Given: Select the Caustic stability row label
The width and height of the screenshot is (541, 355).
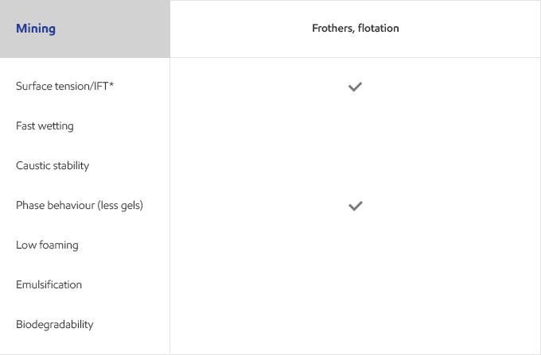Looking at the screenshot, I should coord(53,166).
